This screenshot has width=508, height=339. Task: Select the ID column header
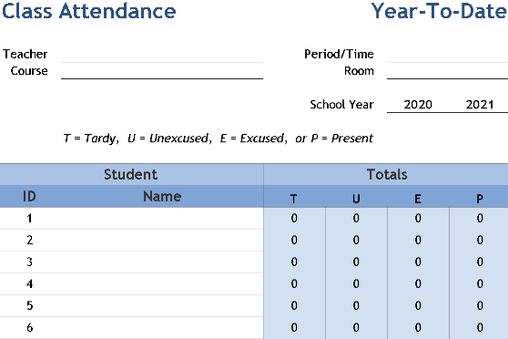coord(29,196)
